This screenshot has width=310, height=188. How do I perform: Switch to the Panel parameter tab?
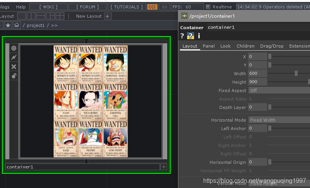(x=209, y=46)
